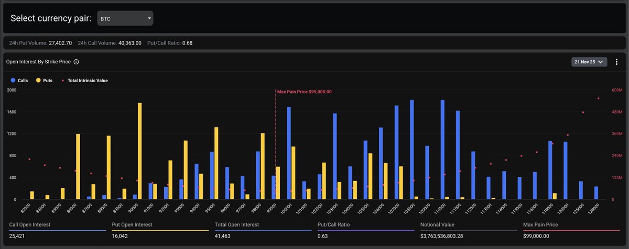Expand the 21 Nov 25 expiry dropdown

tap(589, 62)
